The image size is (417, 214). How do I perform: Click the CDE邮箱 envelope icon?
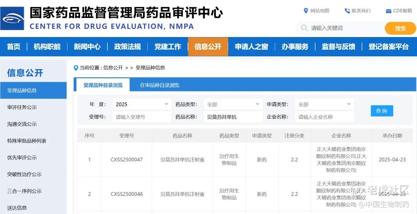point(388,11)
